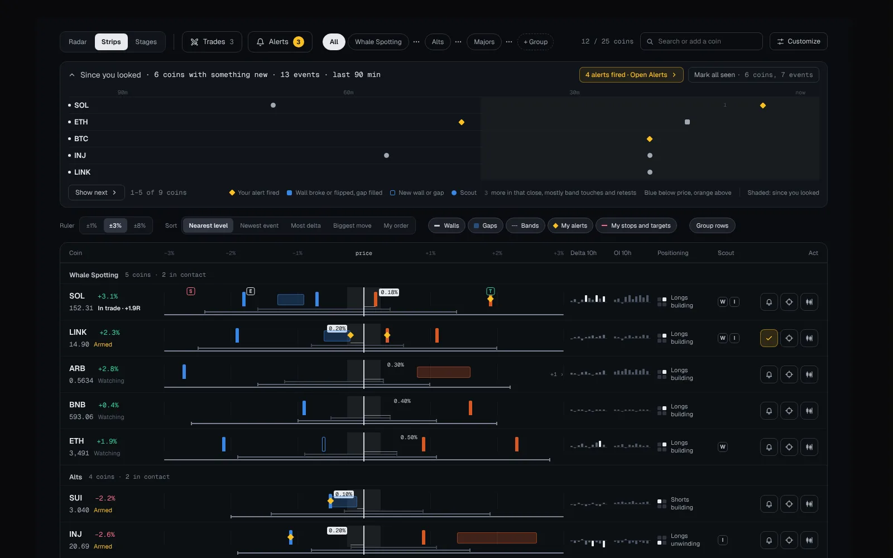
Task: Toggle My stops and targets overlay
Action: 636,225
